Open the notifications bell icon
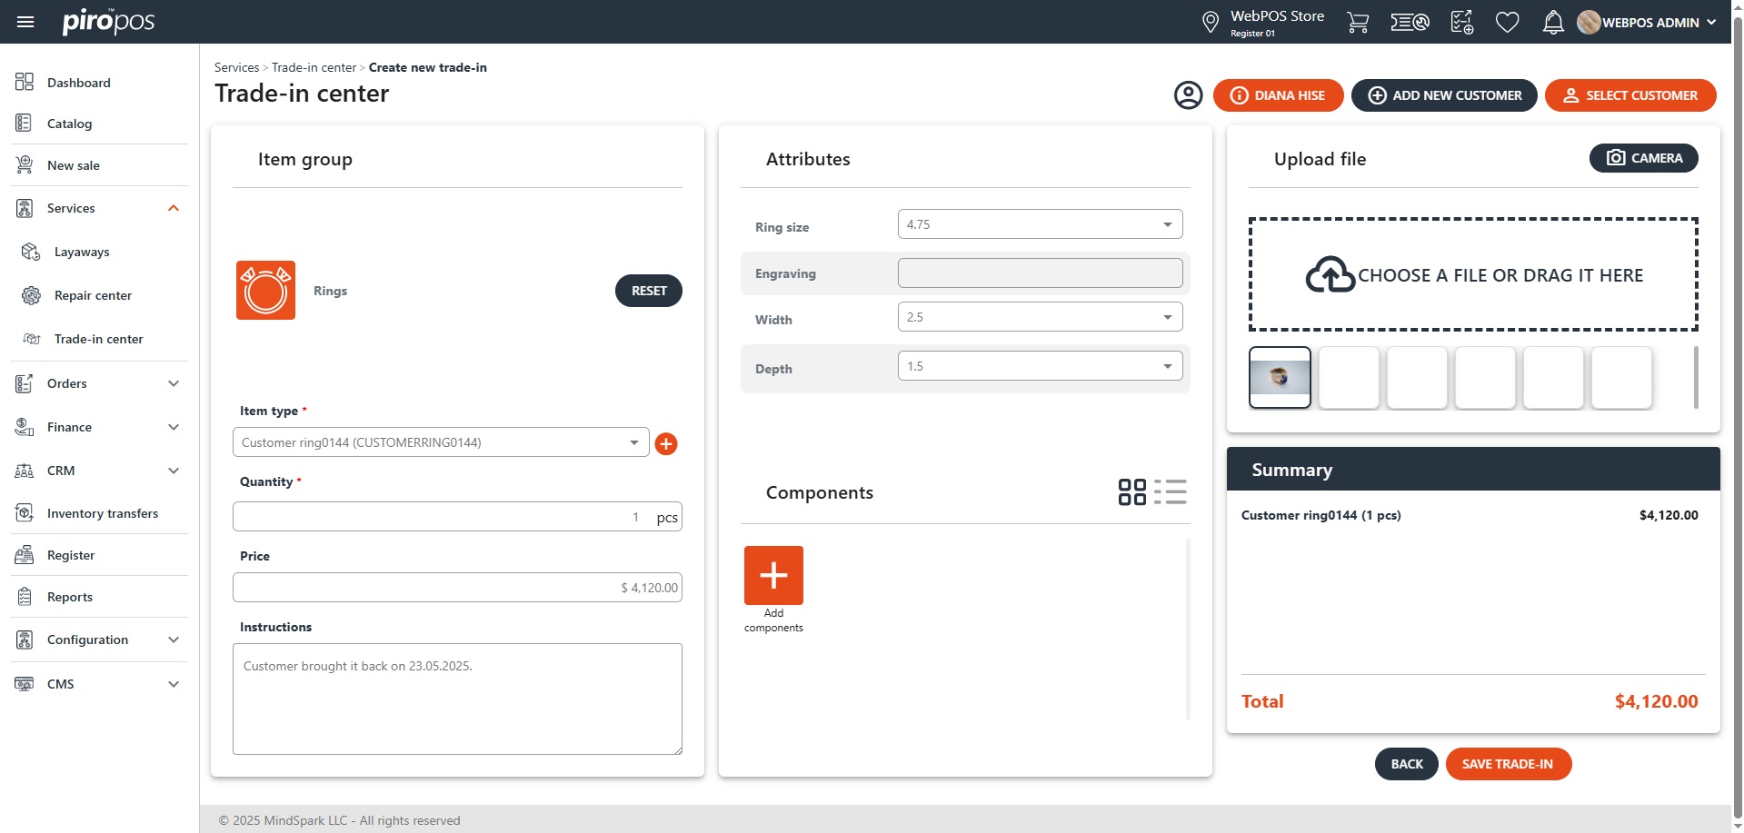The height and width of the screenshot is (833, 1744). pos(1552,23)
